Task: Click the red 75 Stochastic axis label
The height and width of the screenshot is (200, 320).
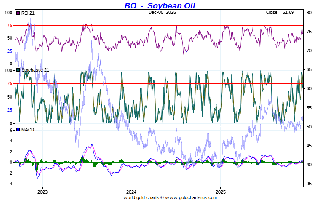Action: [10, 83]
